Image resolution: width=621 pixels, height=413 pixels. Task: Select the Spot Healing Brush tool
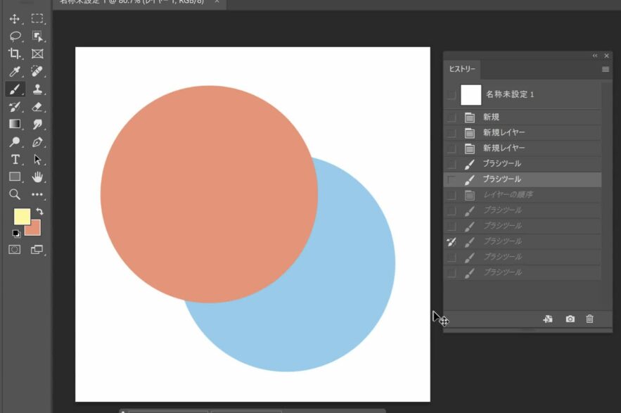[37, 72]
